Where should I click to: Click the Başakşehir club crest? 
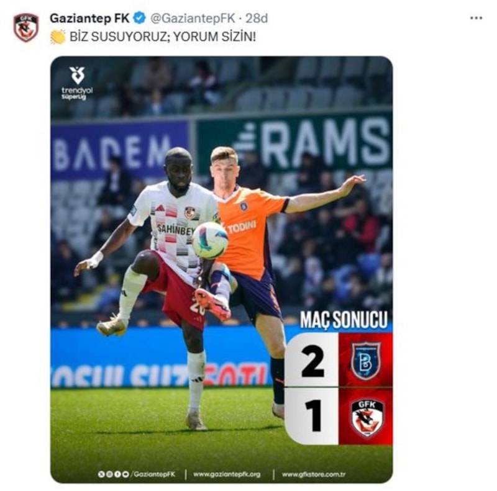coord(365,361)
